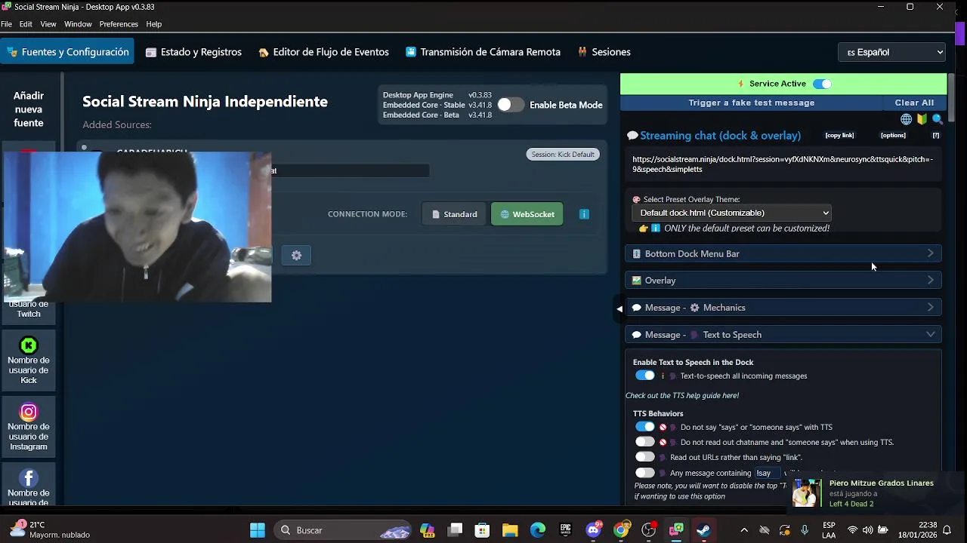
Task: Click [copy link] for Streaming chat
Action: (839, 136)
